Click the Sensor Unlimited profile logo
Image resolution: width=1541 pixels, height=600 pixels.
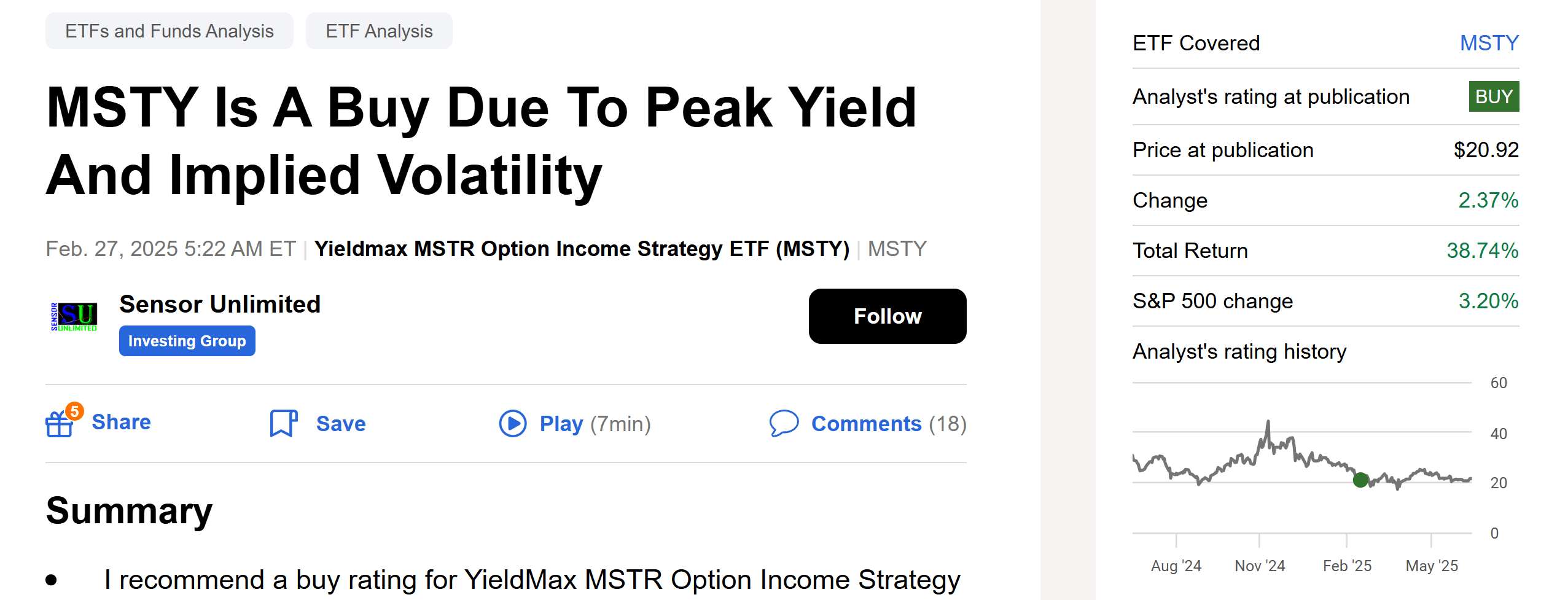pyautogui.click(x=74, y=316)
